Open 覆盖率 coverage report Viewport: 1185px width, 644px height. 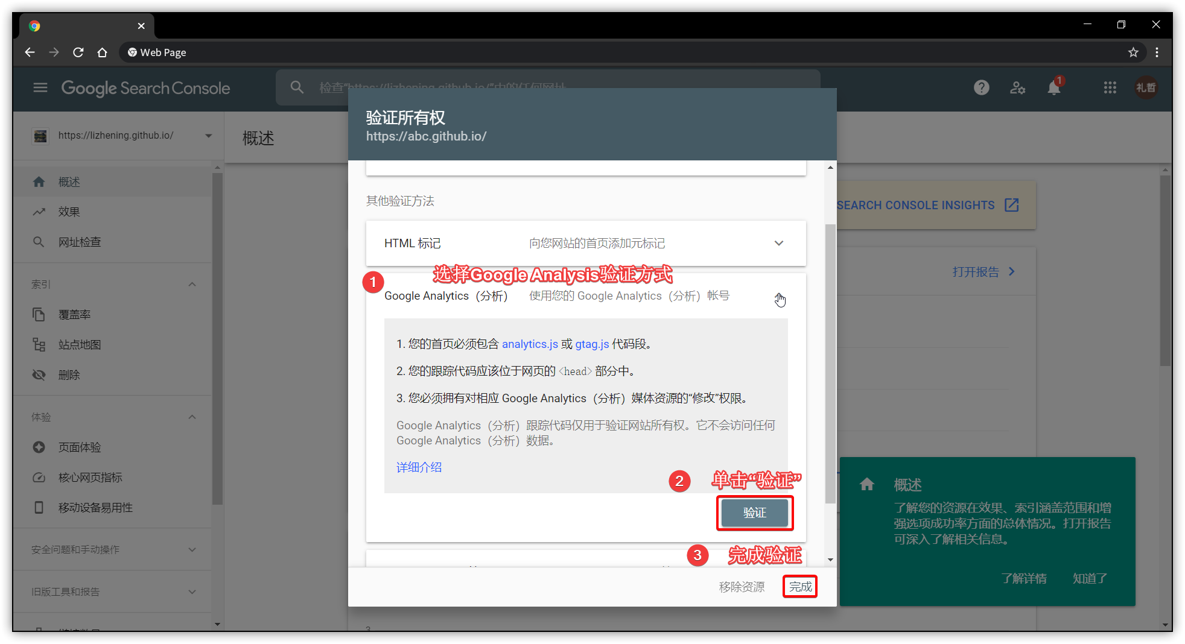112,314
